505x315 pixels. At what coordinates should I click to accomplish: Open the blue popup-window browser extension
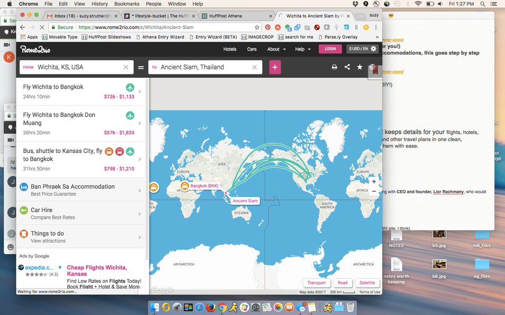point(297,27)
